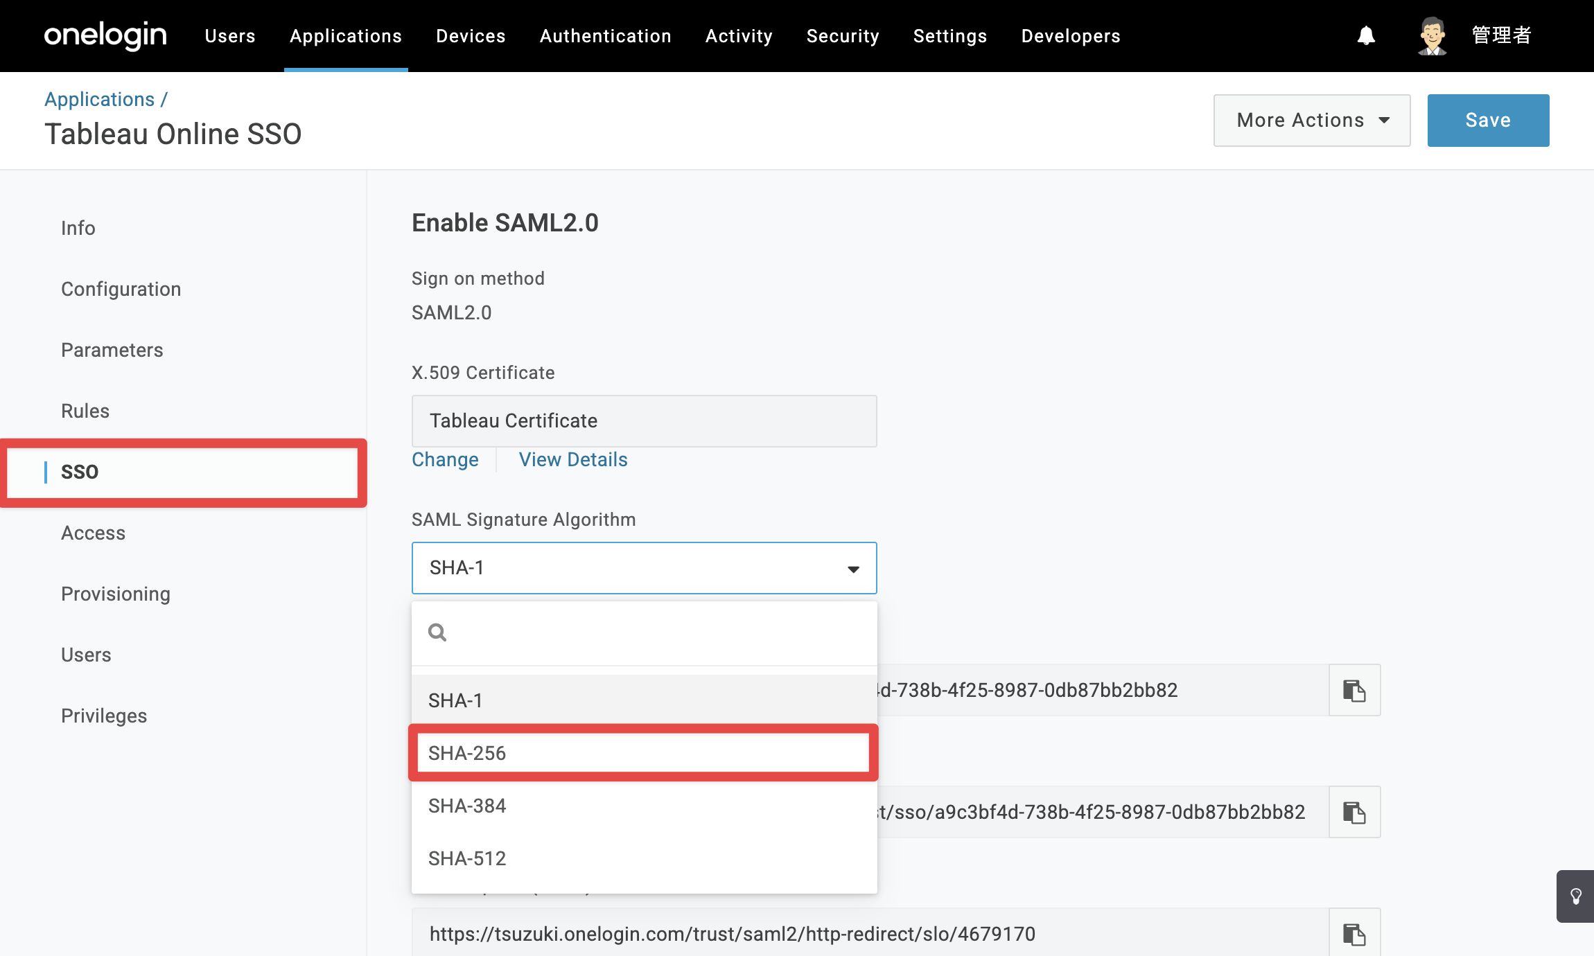Switch to the Configuration side tab
This screenshot has width=1594, height=956.
pyautogui.click(x=121, y=289)
